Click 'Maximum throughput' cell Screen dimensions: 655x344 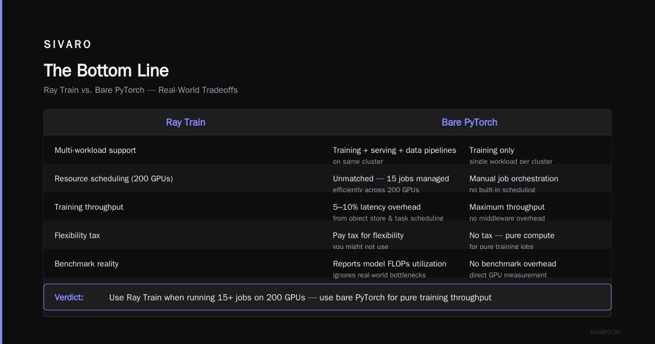point(507,207)
